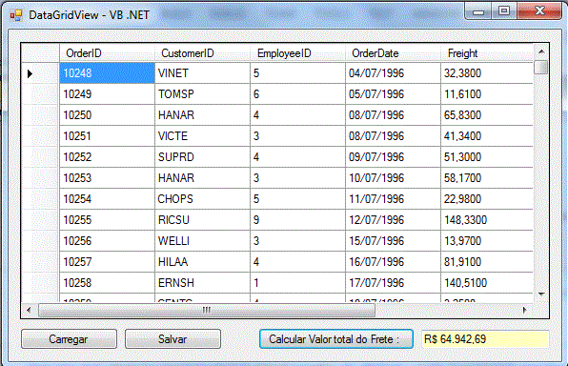The height and width of the screenshot is (366, 568).
Task: Select customer cell VINET
Action: click(202, 73)
